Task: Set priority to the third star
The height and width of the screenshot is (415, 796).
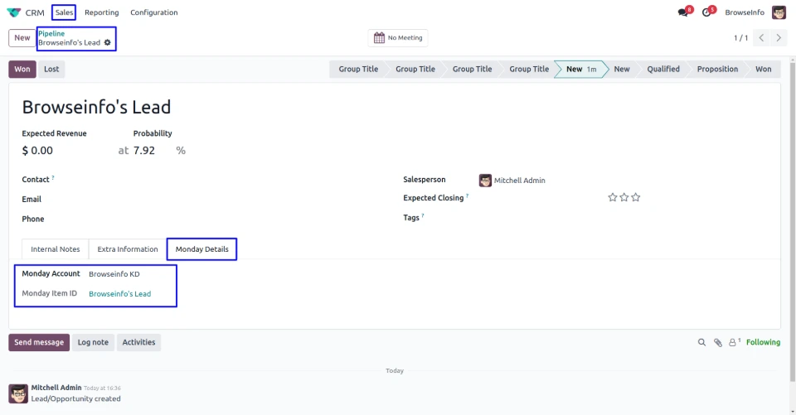Action: point(636,198)
